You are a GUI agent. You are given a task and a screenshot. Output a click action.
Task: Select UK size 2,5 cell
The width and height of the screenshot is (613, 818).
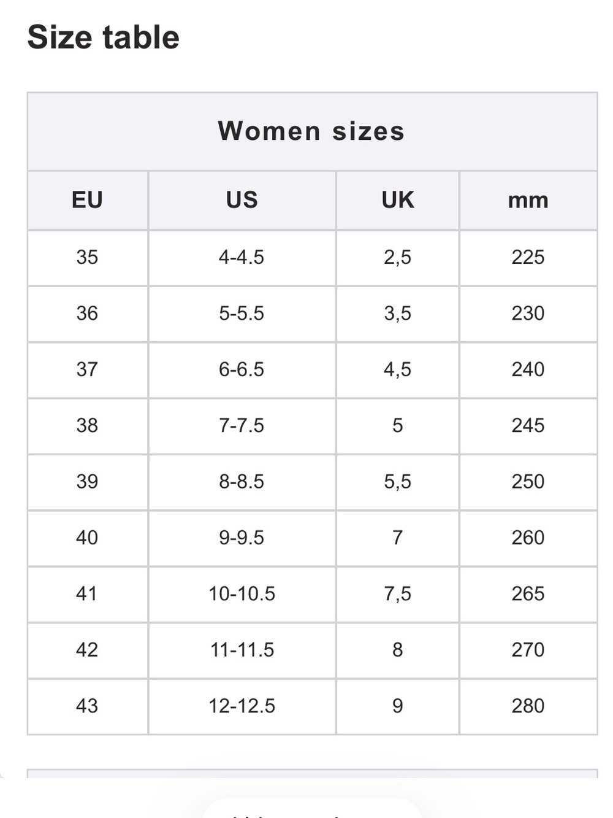click(x=397, y=258)
